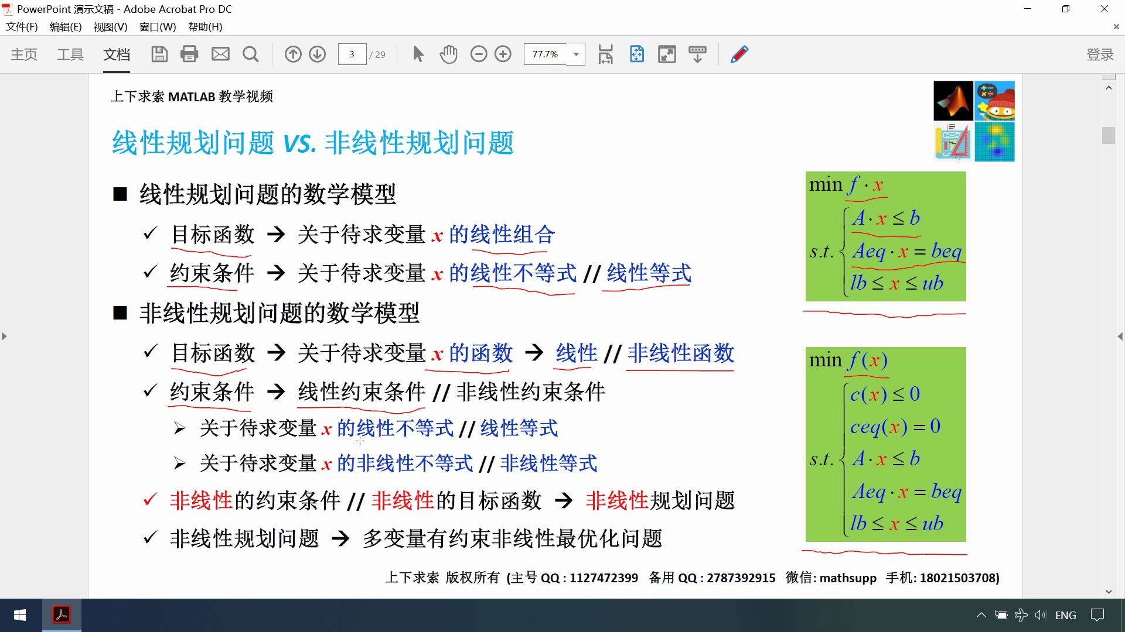The image size is (1125, 632).
Task: Open the zoom percentage dropdown
Action: [x=576, y=54]
